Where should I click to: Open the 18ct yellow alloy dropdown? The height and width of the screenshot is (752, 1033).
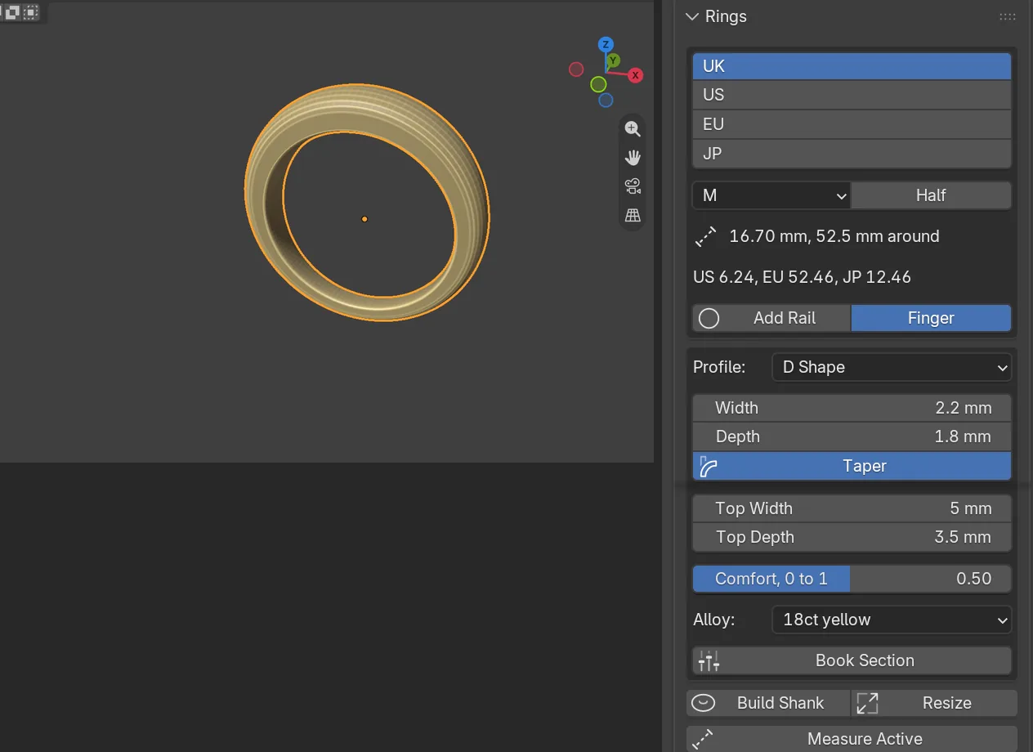click(x=892, y=620)
